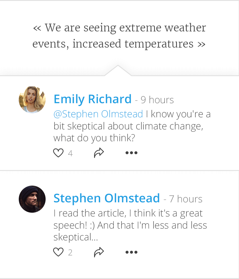Share Stephen Olmstead's reply via arrow icon
This screenshot has width=239, height=279.
(99, 252)
